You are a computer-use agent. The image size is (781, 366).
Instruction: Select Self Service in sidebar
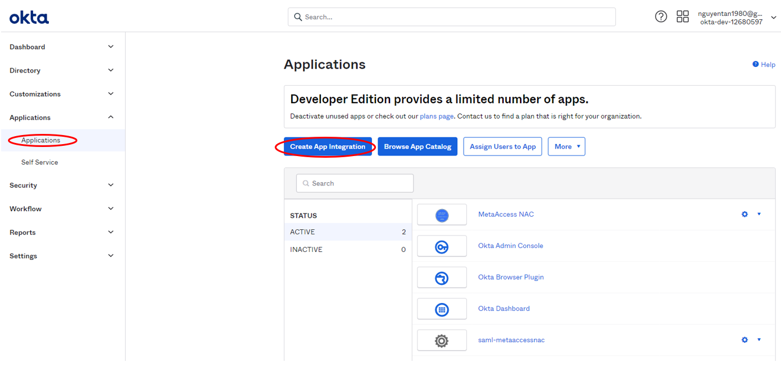pyautogui.click(x=40, y=162)
